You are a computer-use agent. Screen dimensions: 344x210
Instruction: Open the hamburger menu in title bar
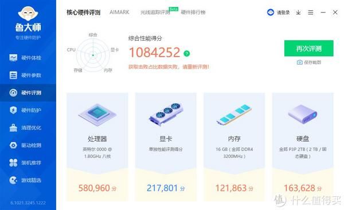[310, 13]
